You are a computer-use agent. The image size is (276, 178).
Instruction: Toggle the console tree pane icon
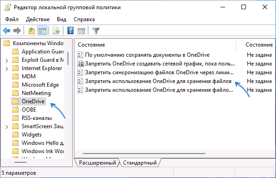click(x=42, y=31)
